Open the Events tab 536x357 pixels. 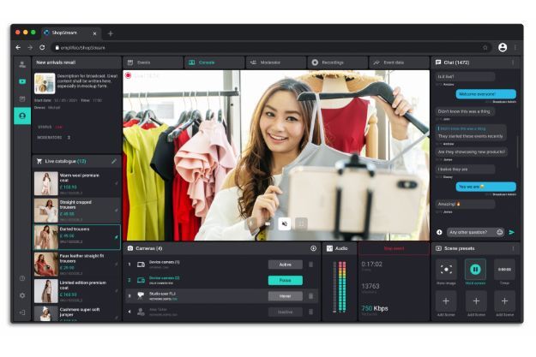click(153, 62)
